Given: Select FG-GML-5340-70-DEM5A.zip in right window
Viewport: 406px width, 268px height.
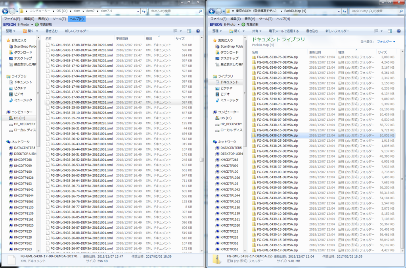Looking at the screenshot, I should 323,104.
